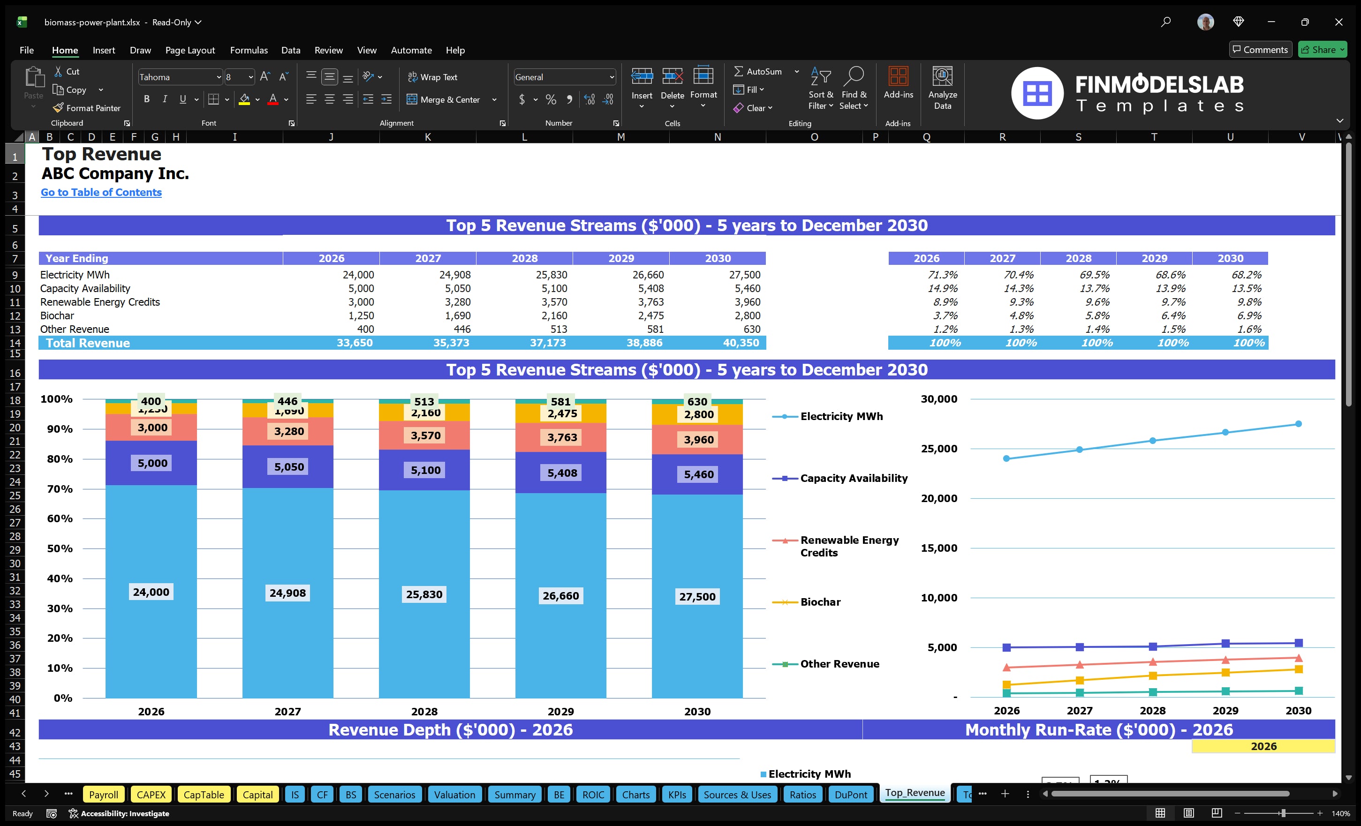Viewport: 1361px width, 826px height.
Task: Open the CAPEX sheet tab
Action: (151, 794)
